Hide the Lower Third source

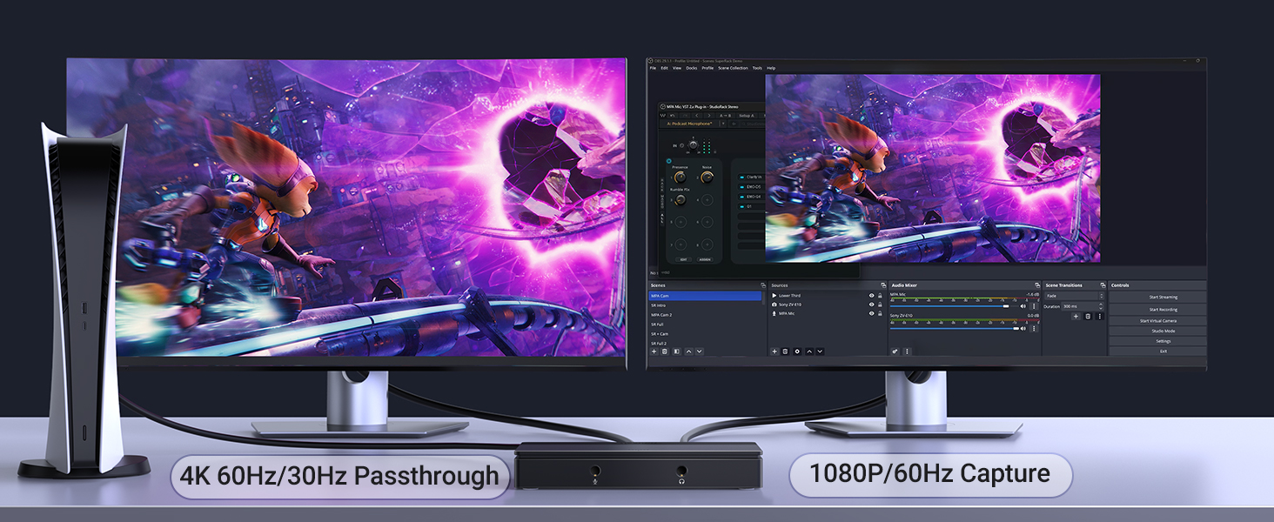point(871,296)
